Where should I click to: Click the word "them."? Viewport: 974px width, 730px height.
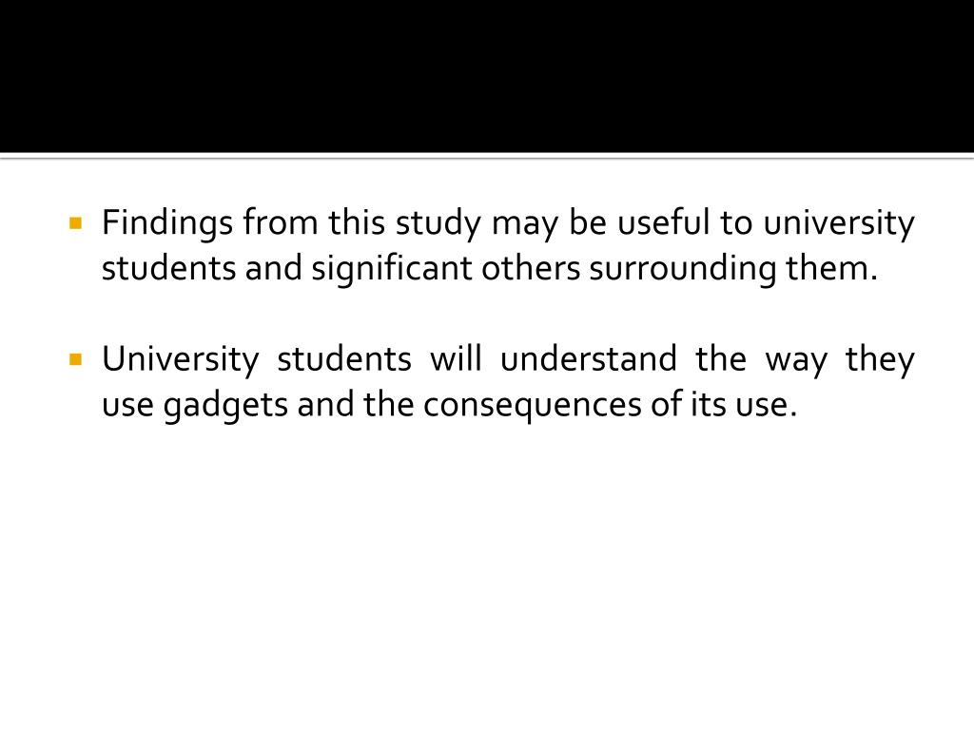pyautogui.click(x=831, y=268)
